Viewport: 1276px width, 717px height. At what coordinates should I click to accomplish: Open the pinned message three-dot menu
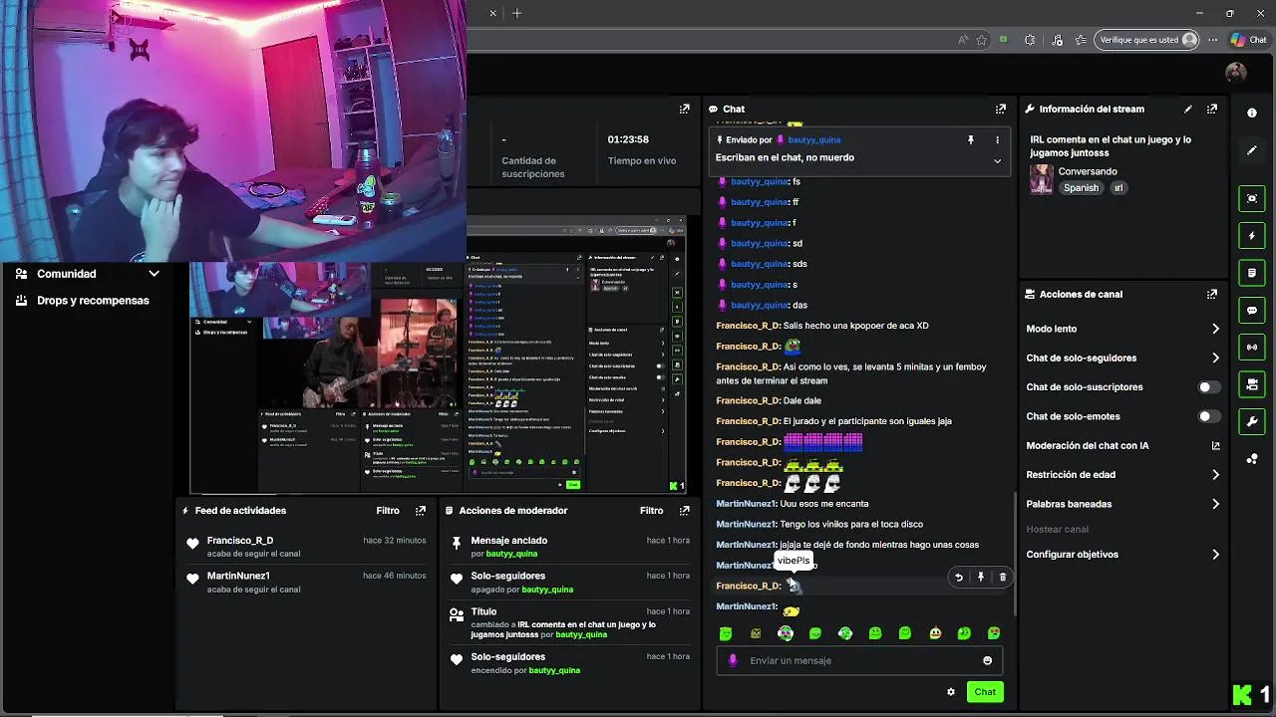(x=997, y=140)
